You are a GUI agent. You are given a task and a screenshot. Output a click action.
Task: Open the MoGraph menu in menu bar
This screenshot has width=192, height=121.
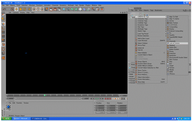[x=71, y=5]
